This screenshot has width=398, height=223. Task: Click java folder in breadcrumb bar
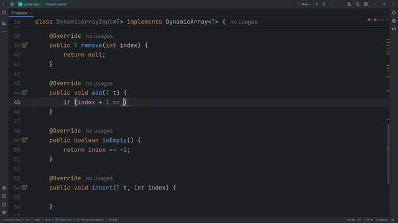[48, 220]
